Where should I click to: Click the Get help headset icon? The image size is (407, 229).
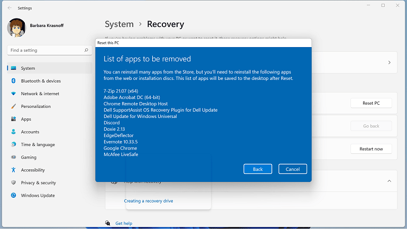tap(107, 223)
